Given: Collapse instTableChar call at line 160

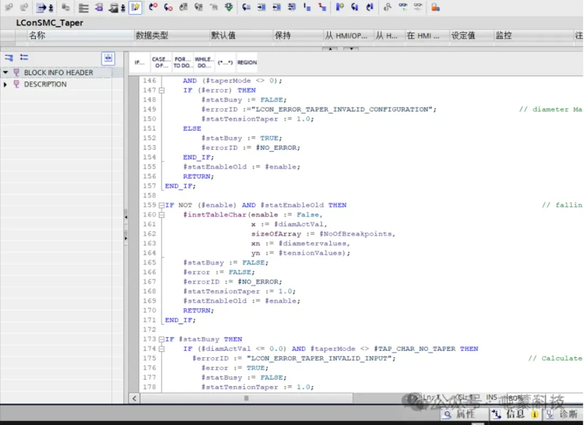Looking at the screenshot, I should point(162,215).
